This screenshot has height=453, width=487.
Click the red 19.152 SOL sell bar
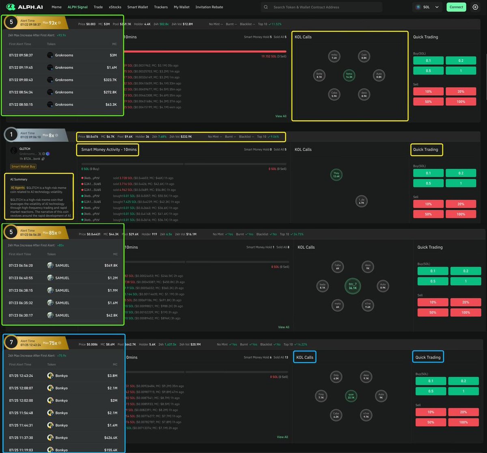click(205, 51)
